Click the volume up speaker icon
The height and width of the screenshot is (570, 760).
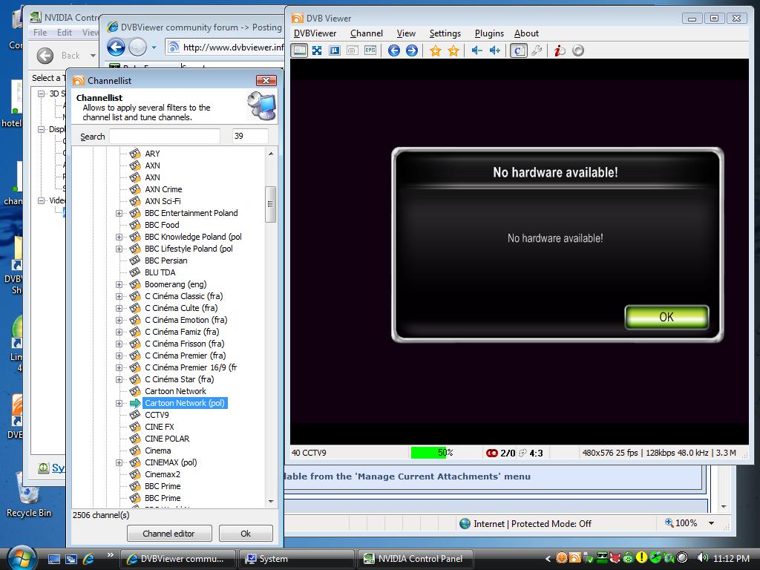tap(494, 50)
